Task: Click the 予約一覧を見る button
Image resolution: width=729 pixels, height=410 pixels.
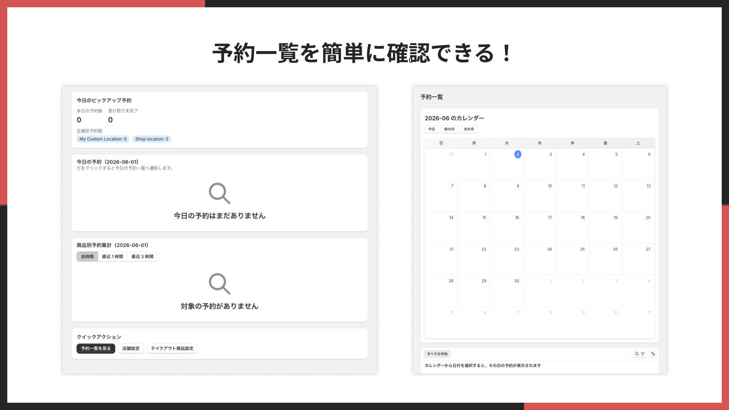Action: pos(96,348)
